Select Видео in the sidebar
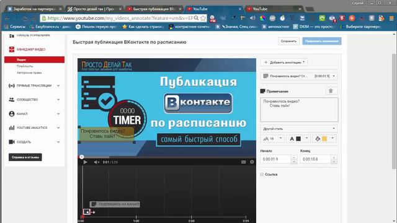This screenshot has height=223, width=397. pyautogui.click(x=35, y=59)
